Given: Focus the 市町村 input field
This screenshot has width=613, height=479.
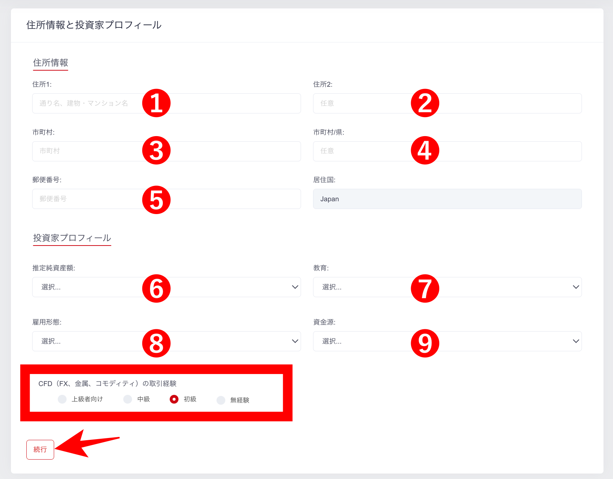Looking at the screenshot, I should [x=91, y=151].
